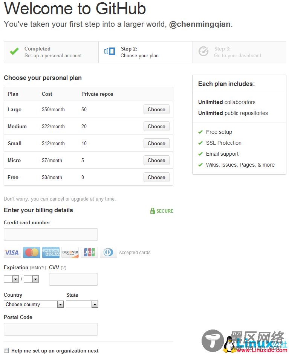This screenshot has width=289, height=354.
Task: Choose the Micro $7/month plan
Action: tap(156, 160)
